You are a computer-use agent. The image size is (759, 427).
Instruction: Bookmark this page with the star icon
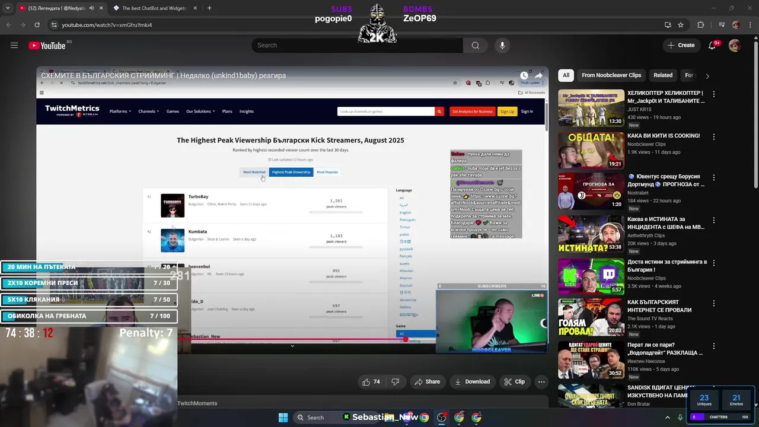click(x=681, y=25)
